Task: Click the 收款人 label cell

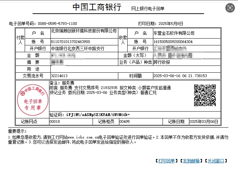Action: (123, 40)
